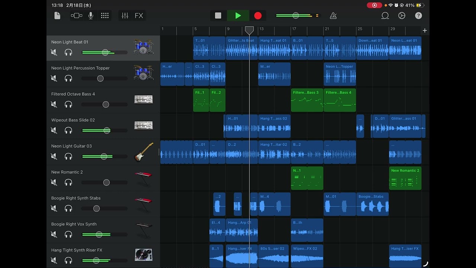Select the Down...eat 01 drum region
Screen dimensions: 476x268
point(372,48)
